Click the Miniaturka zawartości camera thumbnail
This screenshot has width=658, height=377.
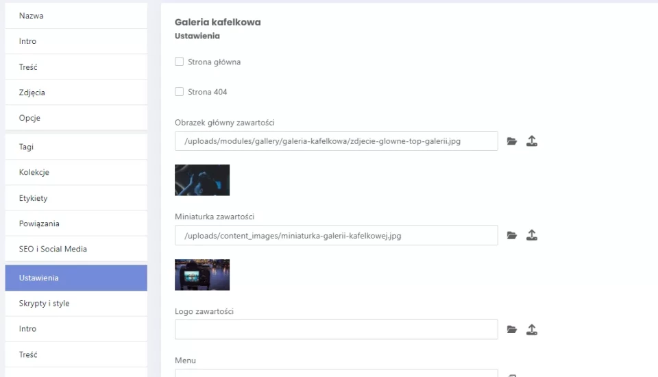(x=202, y=275)
